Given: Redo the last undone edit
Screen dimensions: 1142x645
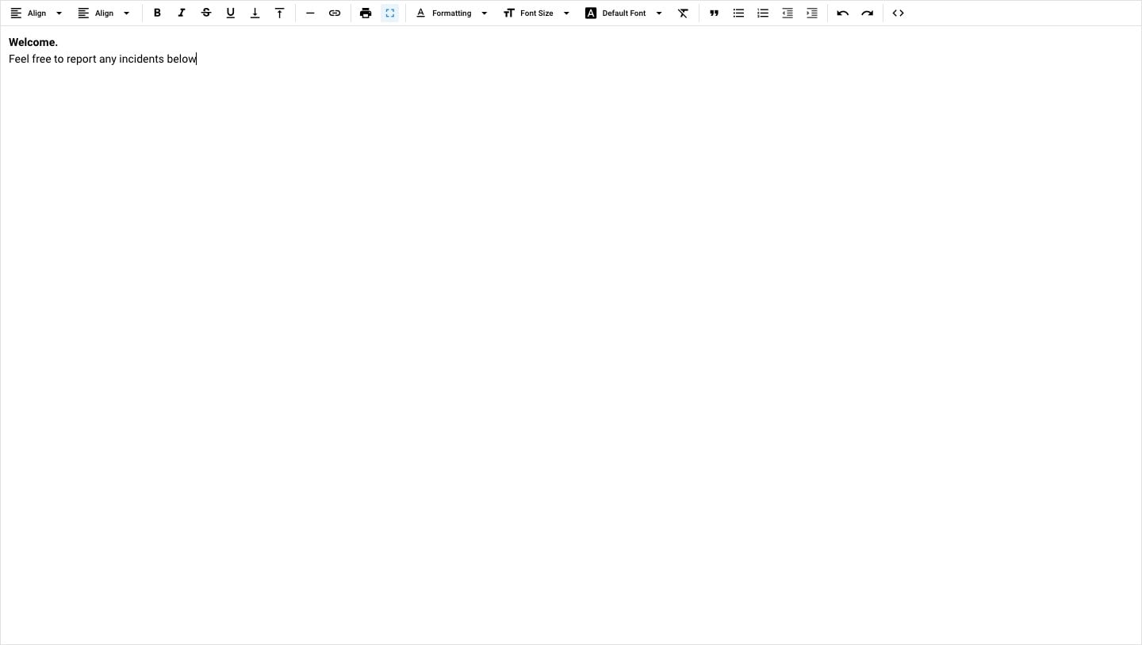Looking at the screenshot, I should coord(868,13).
